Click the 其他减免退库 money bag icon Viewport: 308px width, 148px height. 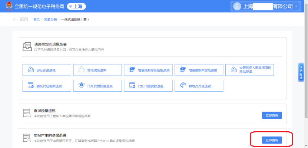tap(81, 70)
